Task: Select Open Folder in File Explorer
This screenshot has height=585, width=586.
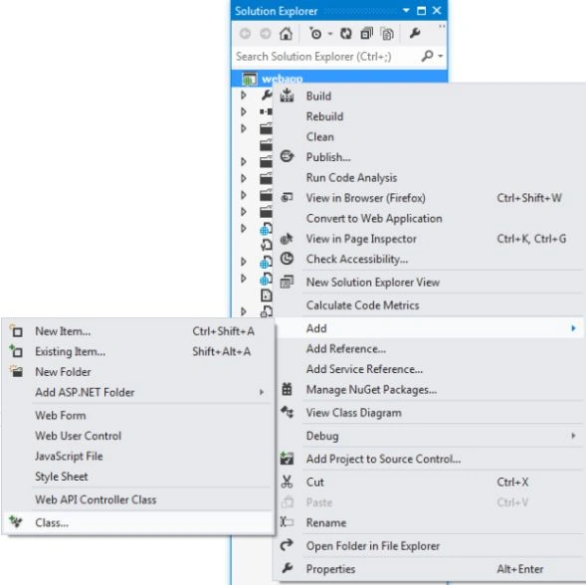Action: [x=430, y=546]
